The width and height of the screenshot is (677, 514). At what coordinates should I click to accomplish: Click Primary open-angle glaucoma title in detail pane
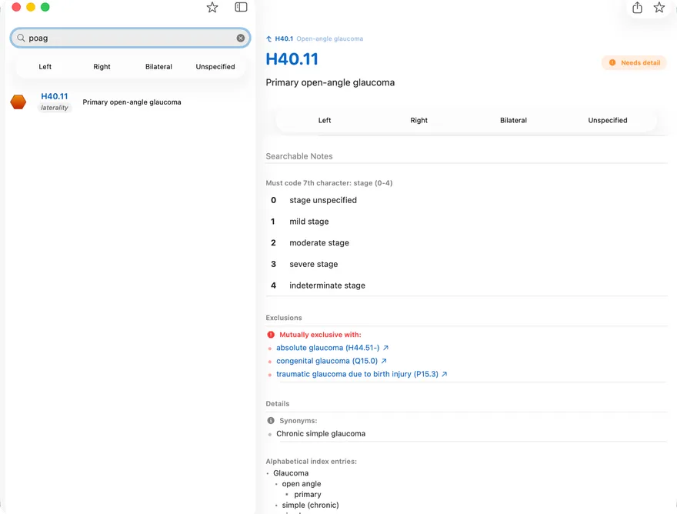coord(330,82)
